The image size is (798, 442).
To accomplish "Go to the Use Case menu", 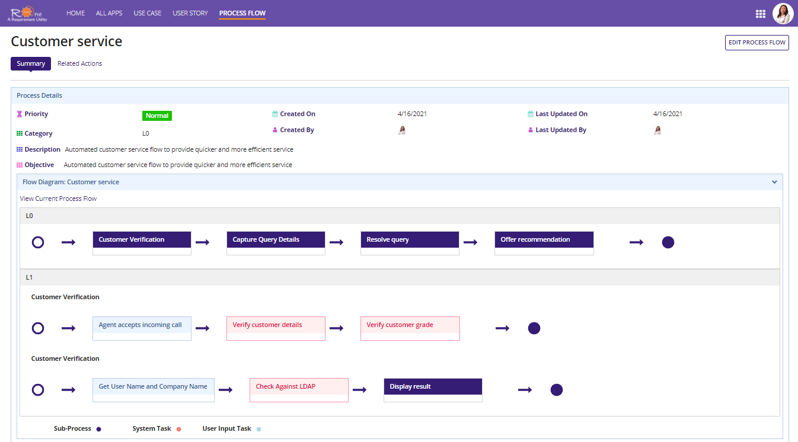I will pos(147,13).
